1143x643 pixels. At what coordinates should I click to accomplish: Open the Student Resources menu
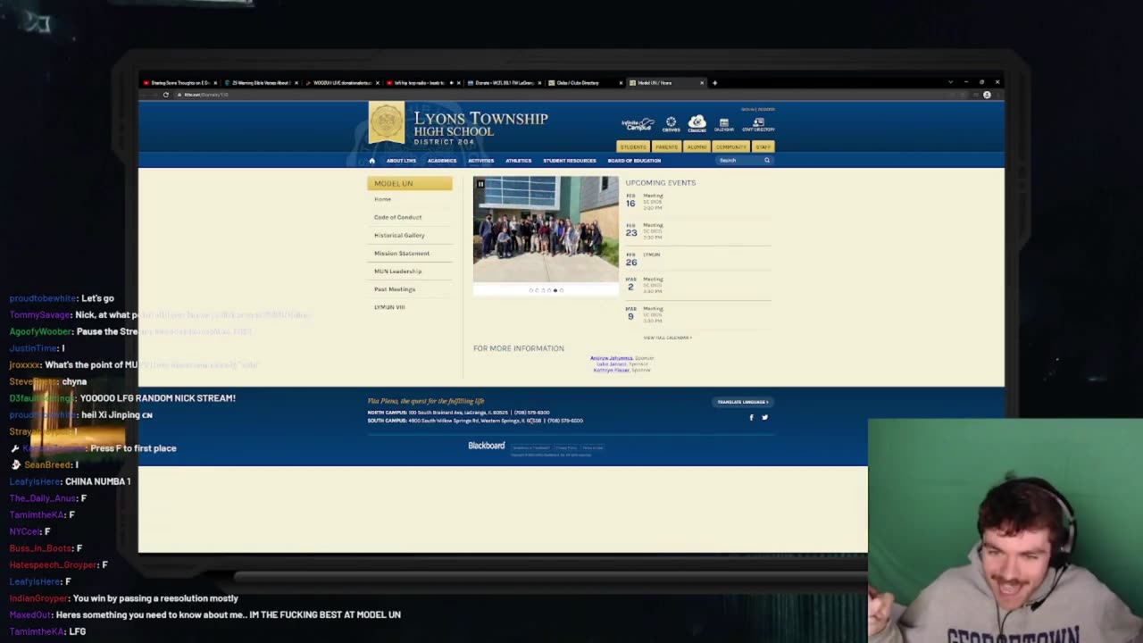570,161
